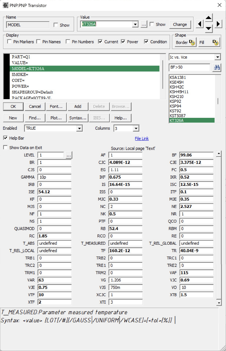Click the parameters scrollbar up arrow

219,154
